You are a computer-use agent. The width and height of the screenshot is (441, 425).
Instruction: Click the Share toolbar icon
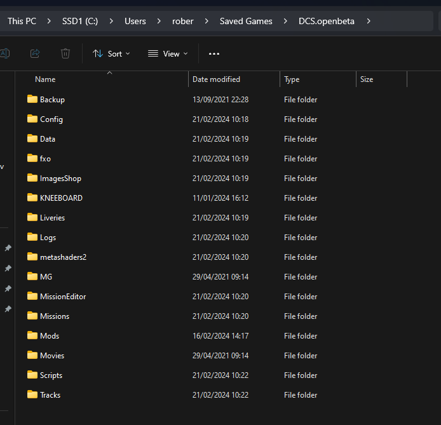(35, 53)
